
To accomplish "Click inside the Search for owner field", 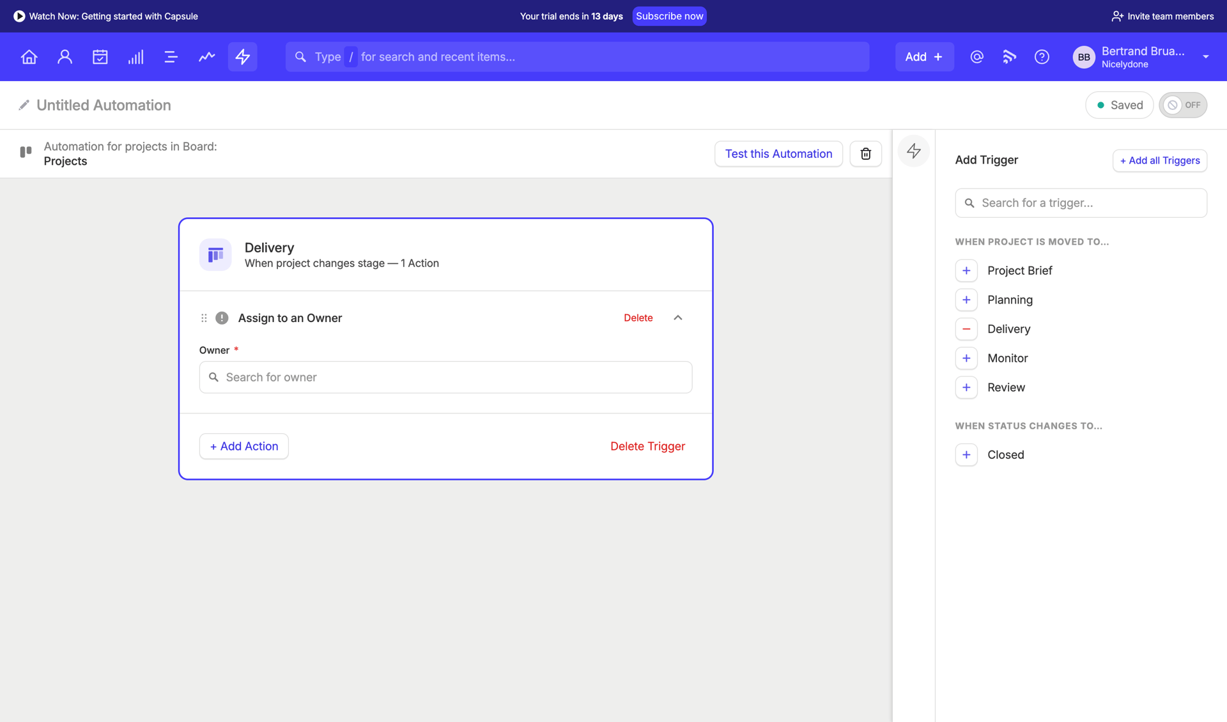I will click(445, 377).
